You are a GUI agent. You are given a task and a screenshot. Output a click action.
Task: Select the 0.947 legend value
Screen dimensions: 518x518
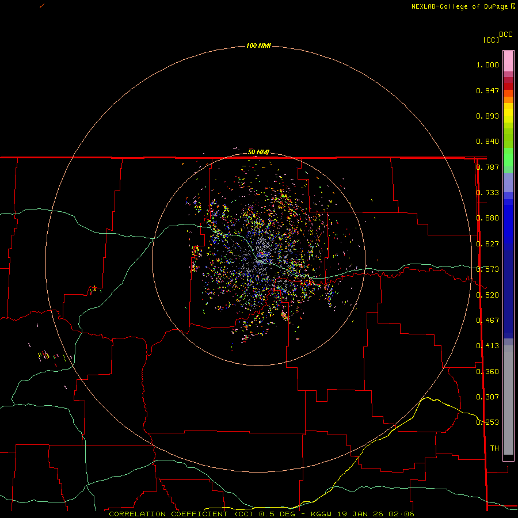pyautogui.click(x=487, y=90)
